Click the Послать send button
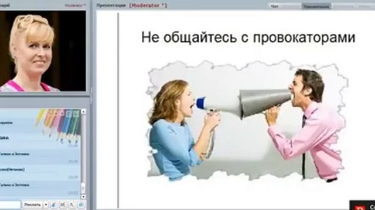The width and height of the screenshot is (375, 210). click(32, 205)
